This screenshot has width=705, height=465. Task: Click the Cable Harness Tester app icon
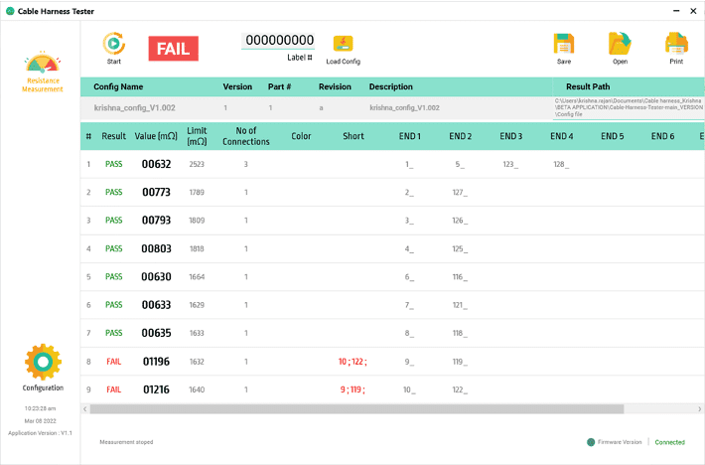[10, 11]
